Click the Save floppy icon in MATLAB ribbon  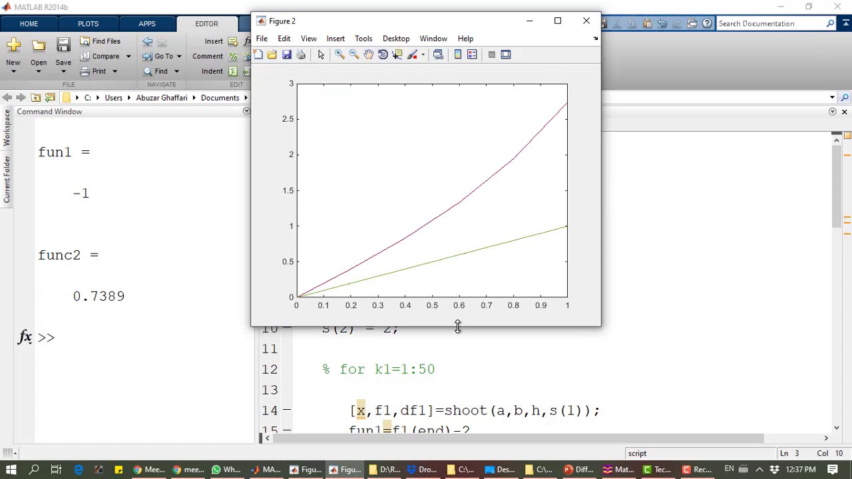[63, 45]
